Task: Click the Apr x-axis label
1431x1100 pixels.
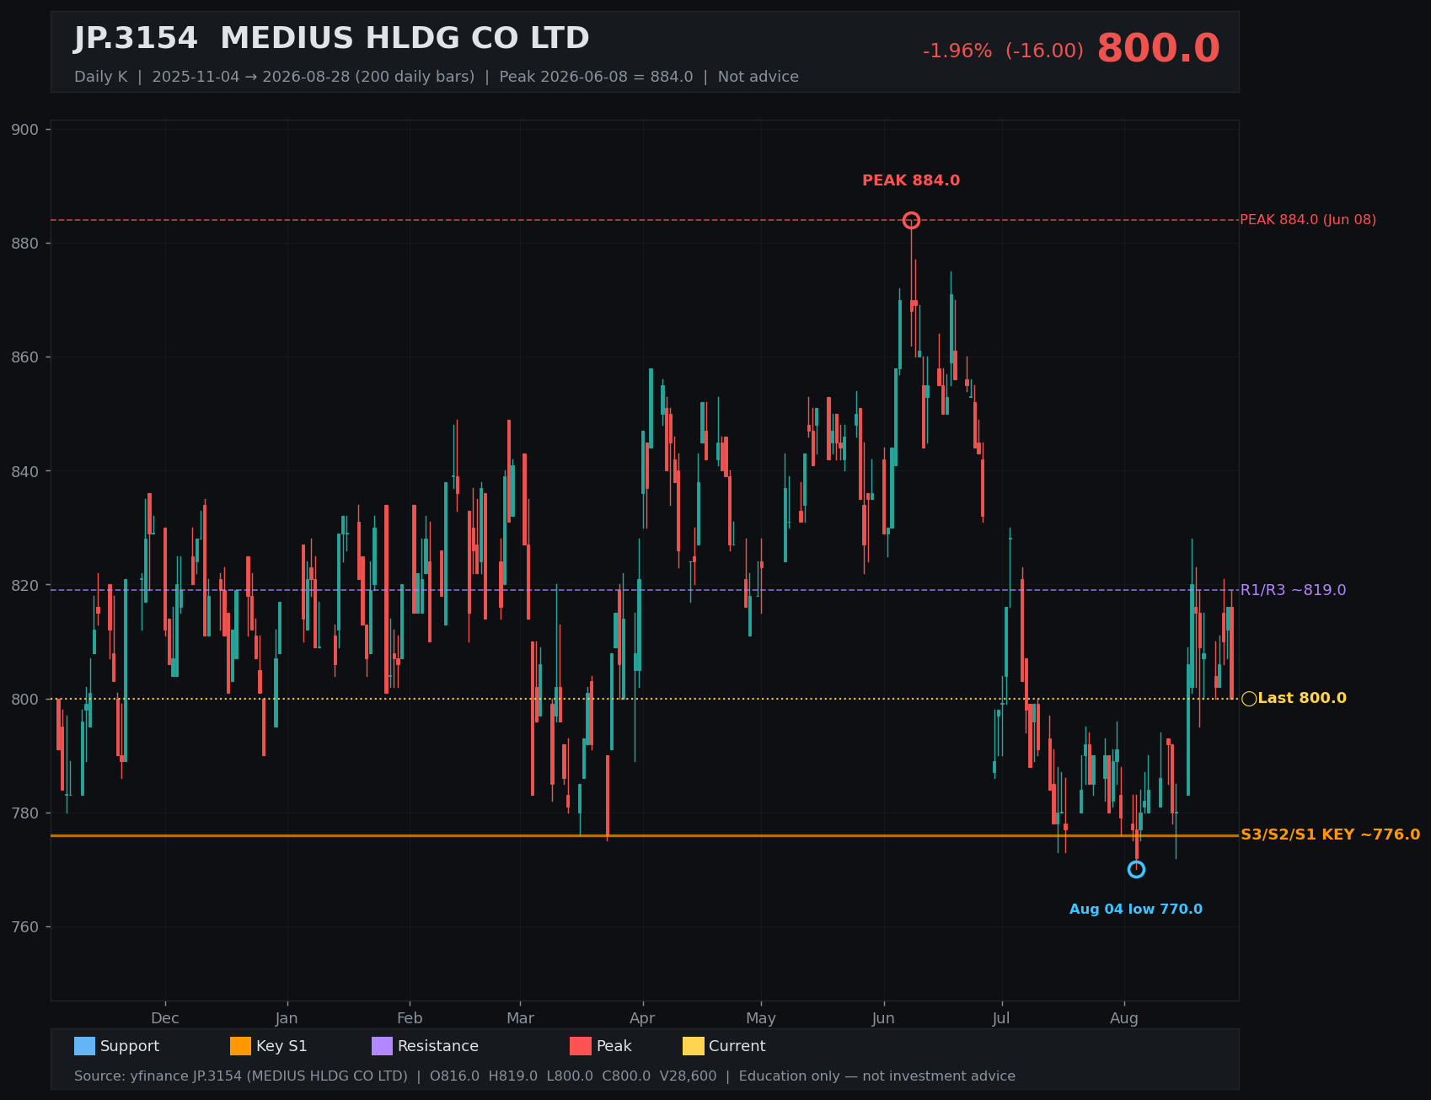Action: click(642, 1018)
